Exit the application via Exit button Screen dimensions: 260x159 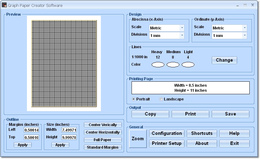(234, 143)
